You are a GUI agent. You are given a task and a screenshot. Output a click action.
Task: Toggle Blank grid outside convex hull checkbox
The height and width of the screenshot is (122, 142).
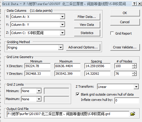(78, 94)
